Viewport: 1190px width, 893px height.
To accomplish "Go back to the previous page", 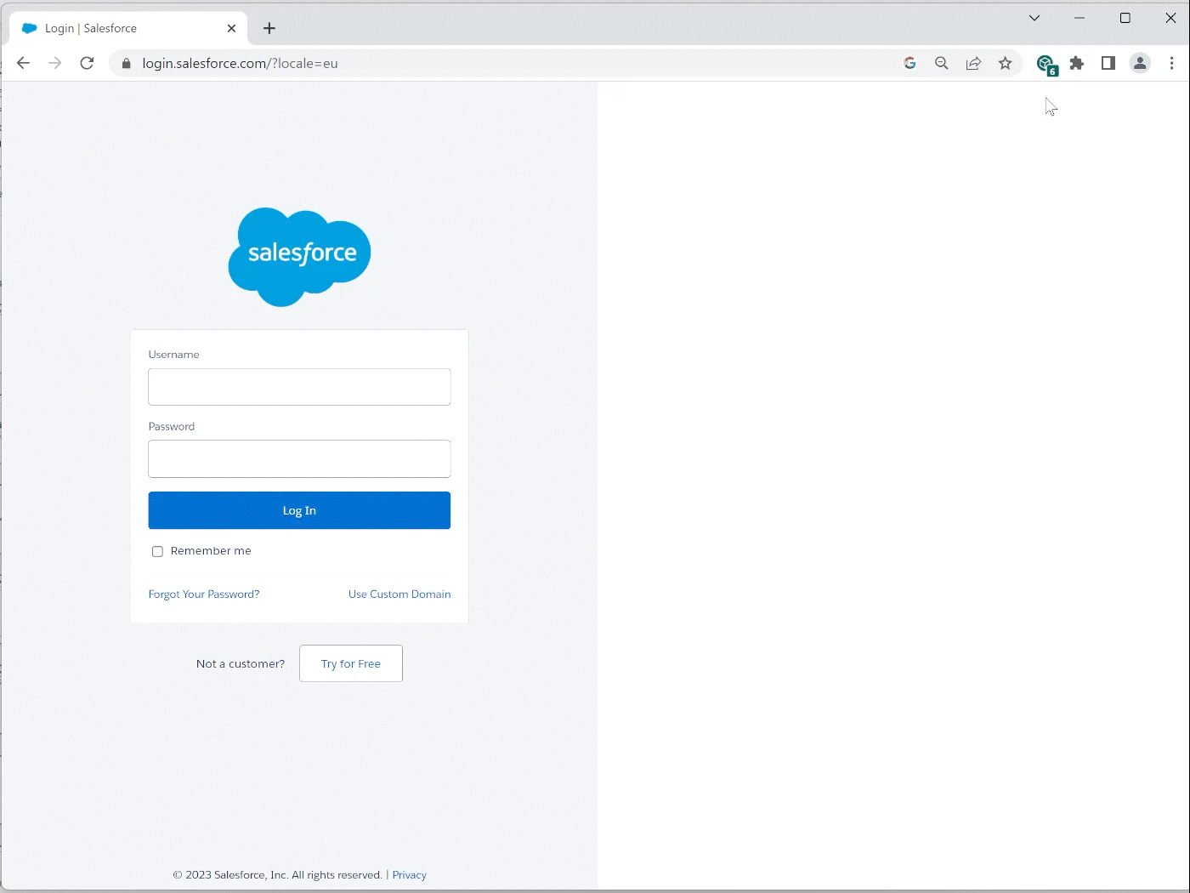I will (23, 63).
